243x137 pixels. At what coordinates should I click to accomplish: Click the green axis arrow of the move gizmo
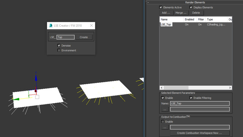click(16, 99)
